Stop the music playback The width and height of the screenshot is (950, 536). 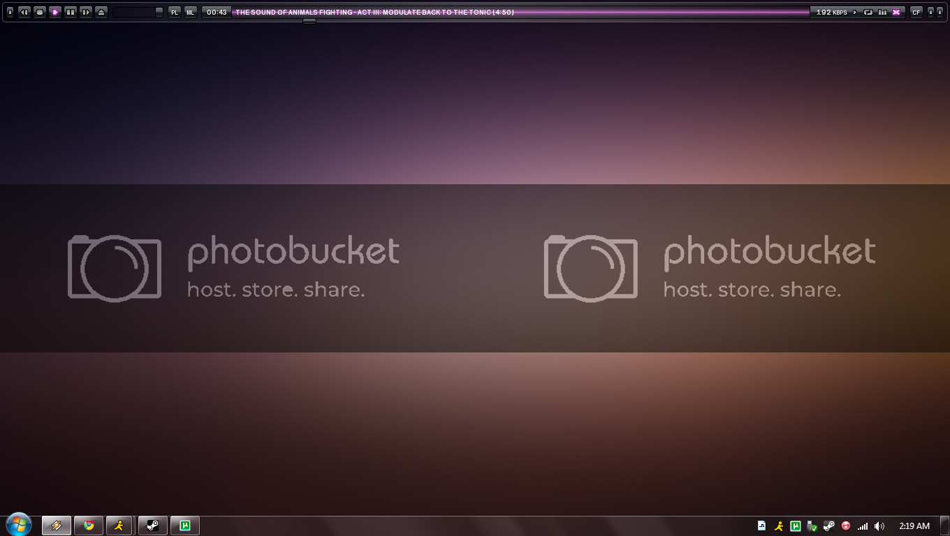40,12
